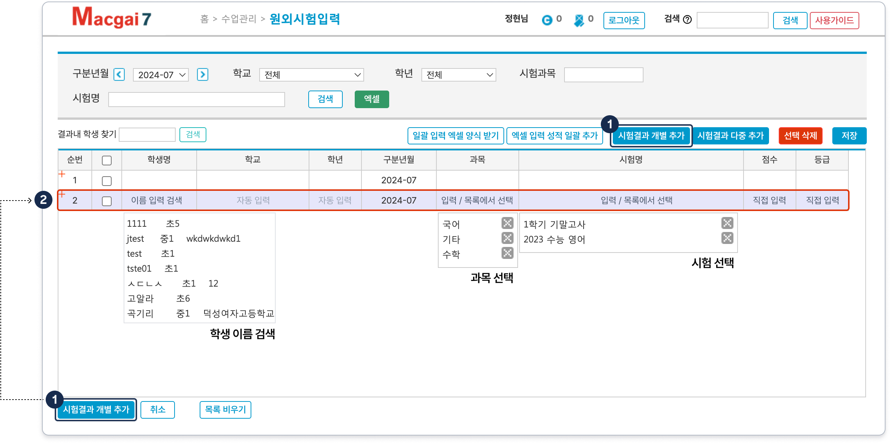Check the checkbox for row 2
Viewport: 890px width, 443px height.
[107, 201]
